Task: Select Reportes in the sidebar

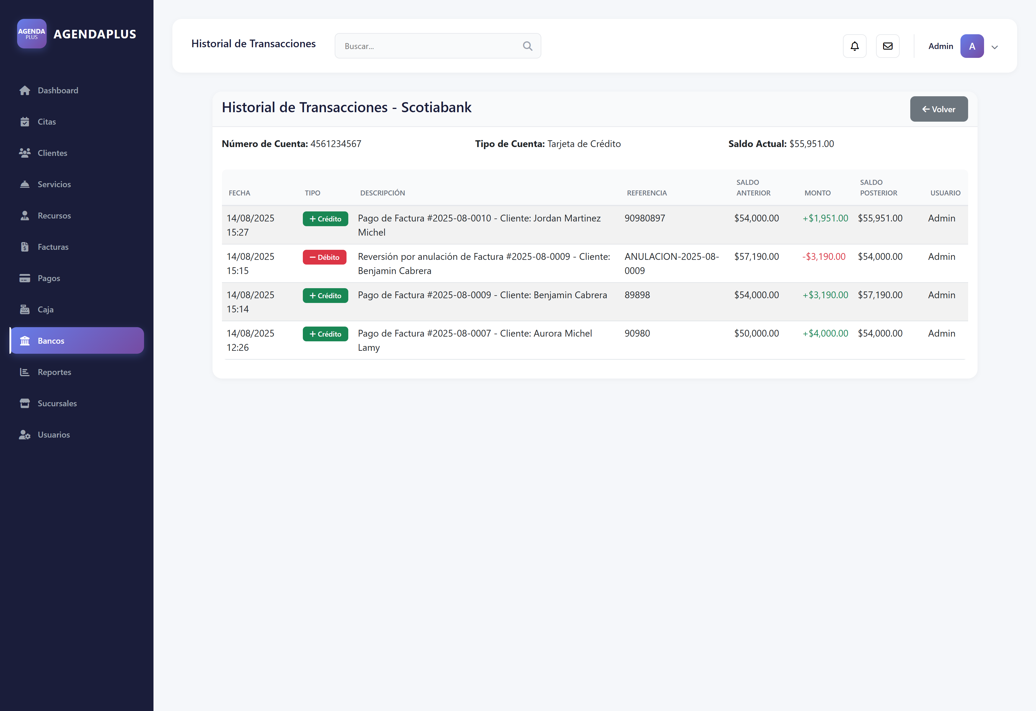Action: 54,372
